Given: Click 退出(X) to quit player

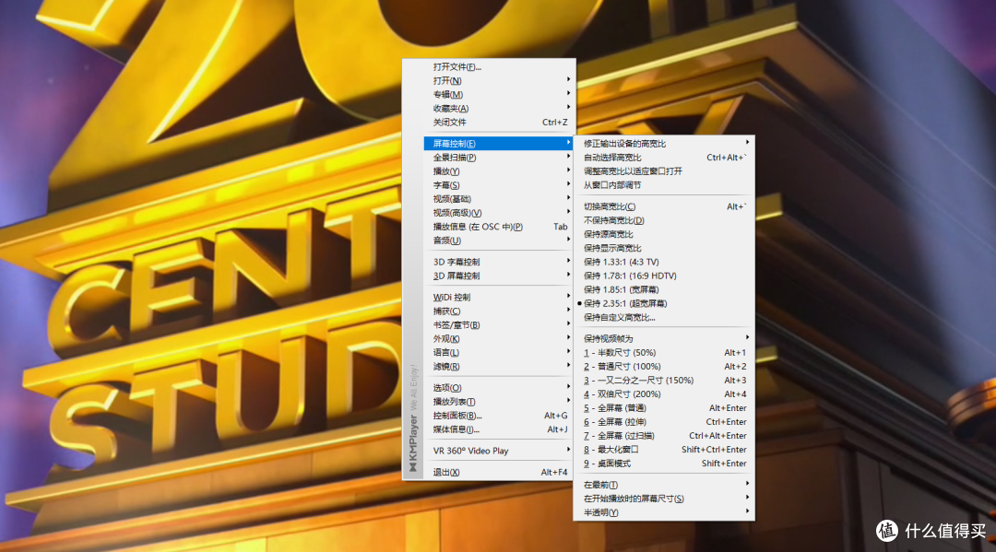Looking at the screenshot, I should click(x=499, y=472).
